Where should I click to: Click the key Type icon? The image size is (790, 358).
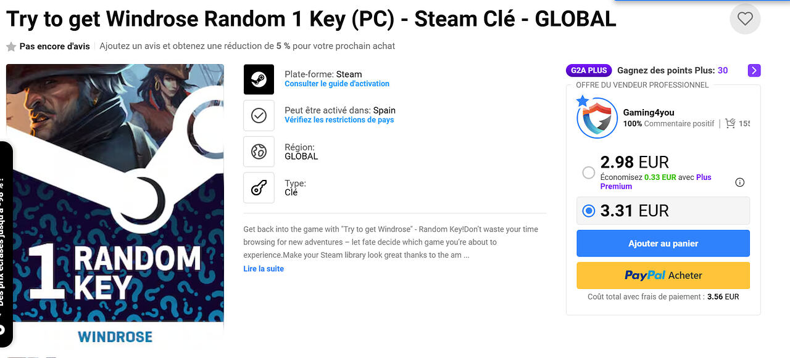coord(259,188)
